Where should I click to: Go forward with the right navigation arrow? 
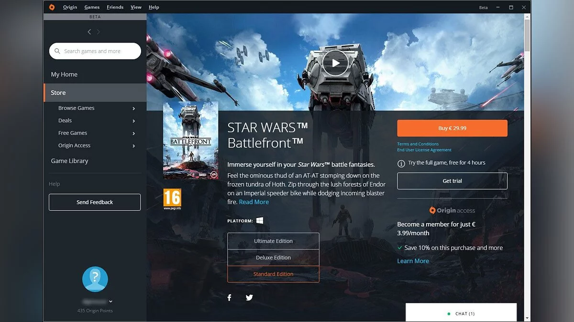99,32
